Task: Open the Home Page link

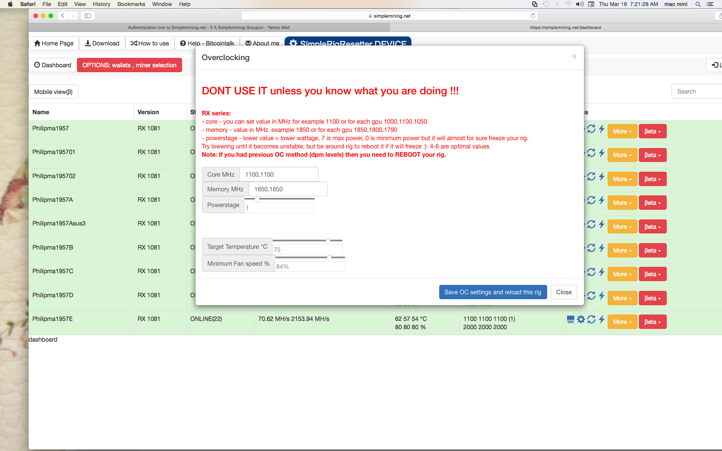Action: [x=54, y=43]
